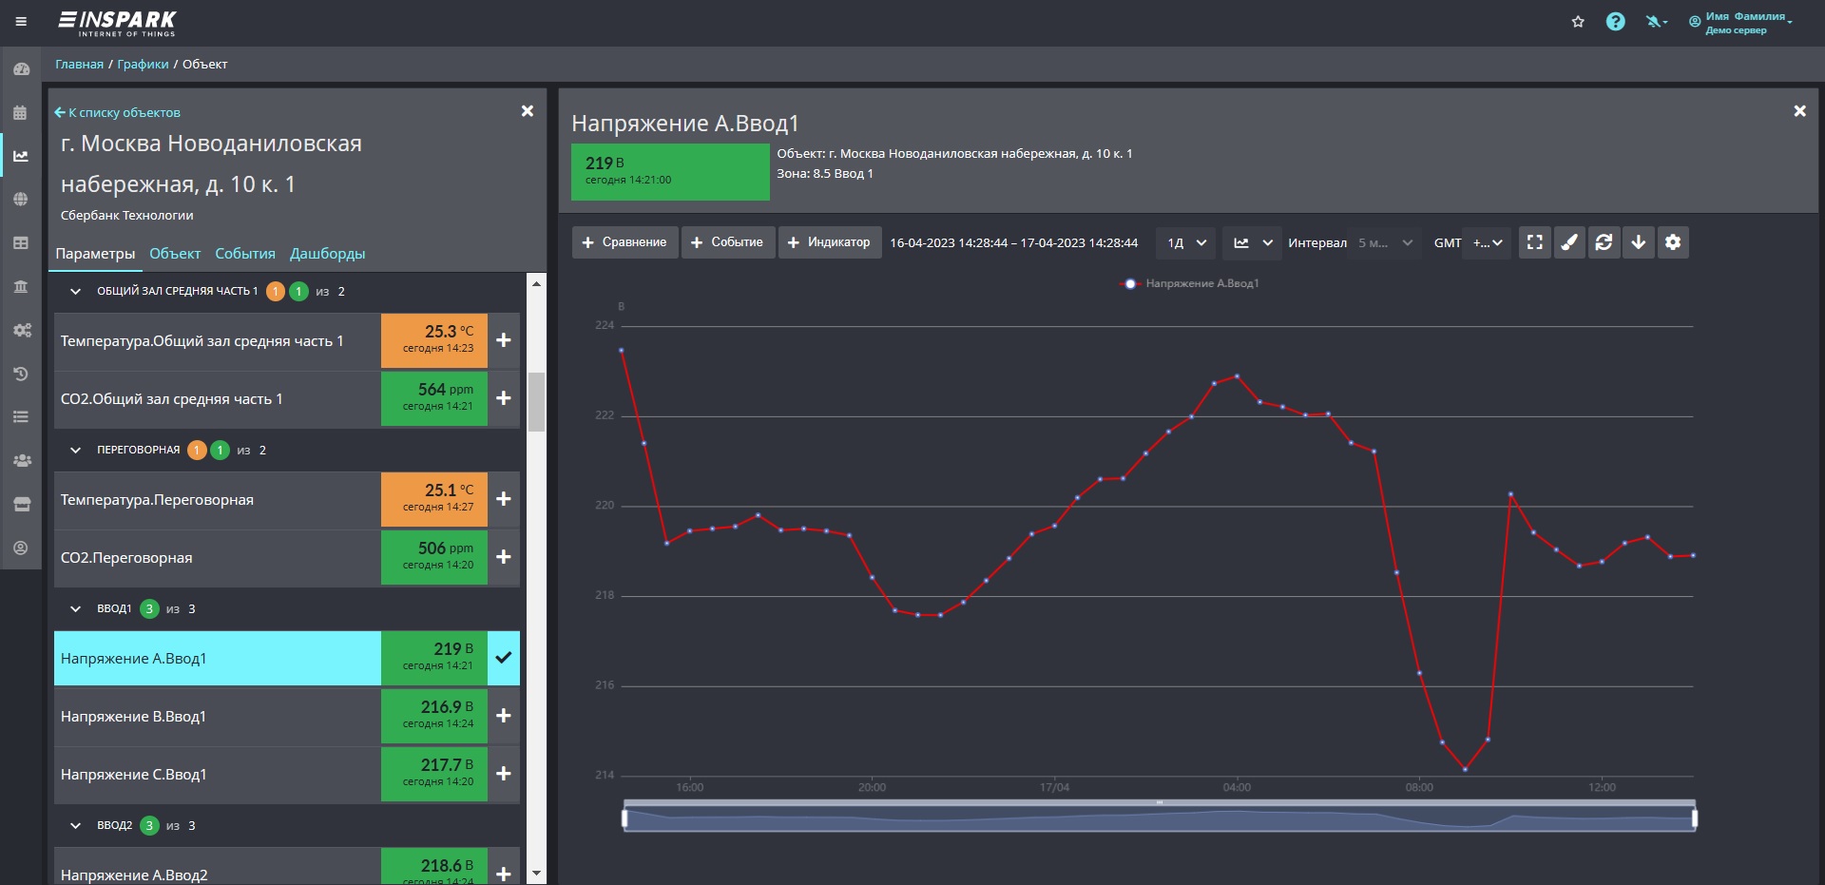Open the history clock icon in sidebar

point(21,374)
